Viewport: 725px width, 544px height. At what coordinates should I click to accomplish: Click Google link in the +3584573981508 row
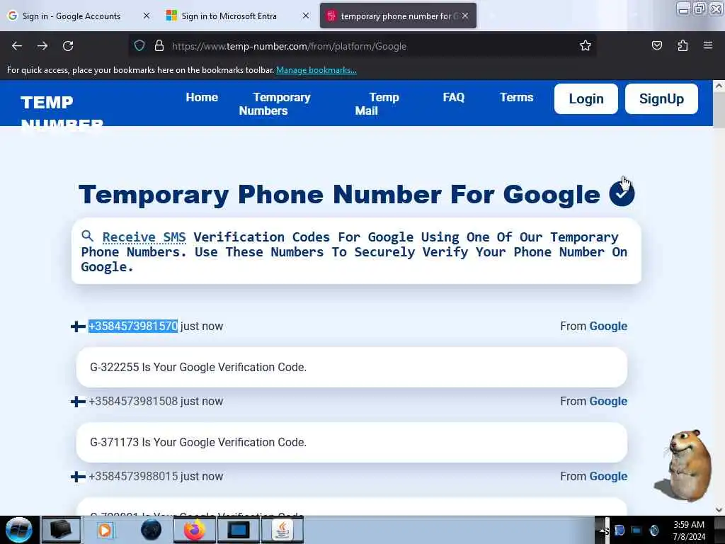[608, 401]
